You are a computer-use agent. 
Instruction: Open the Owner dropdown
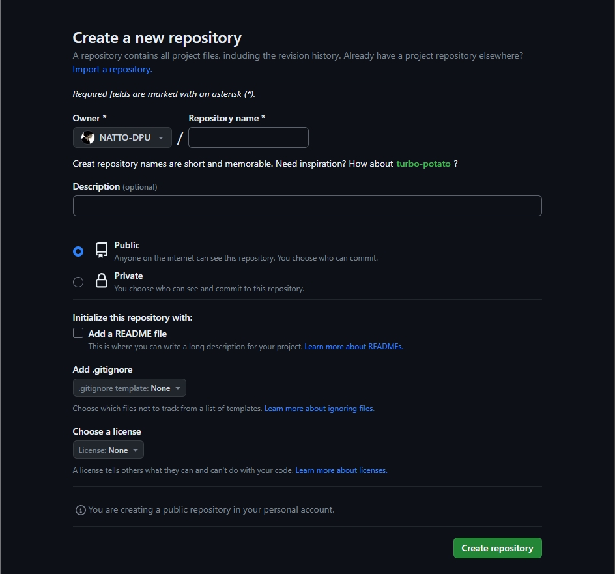122,137
